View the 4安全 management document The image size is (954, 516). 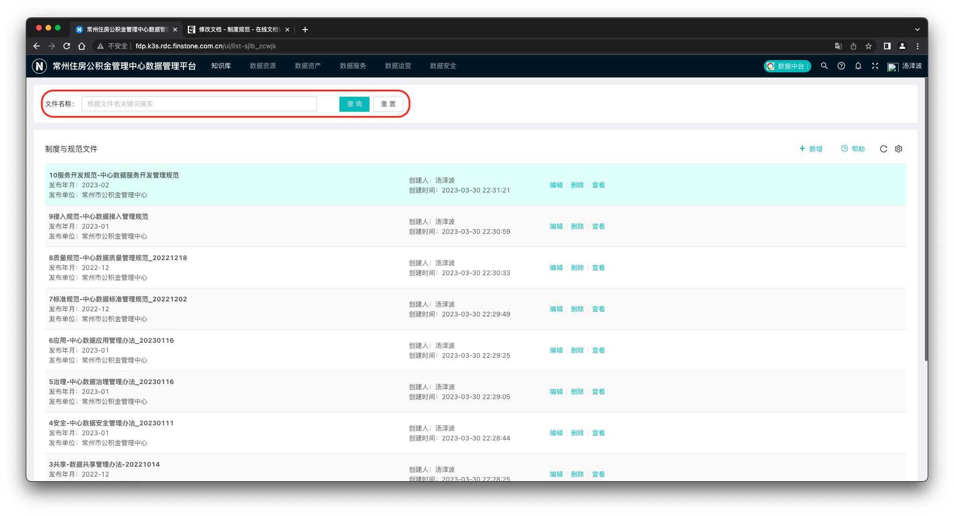(599, 433)
